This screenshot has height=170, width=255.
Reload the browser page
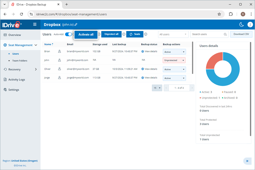point(22,14)
